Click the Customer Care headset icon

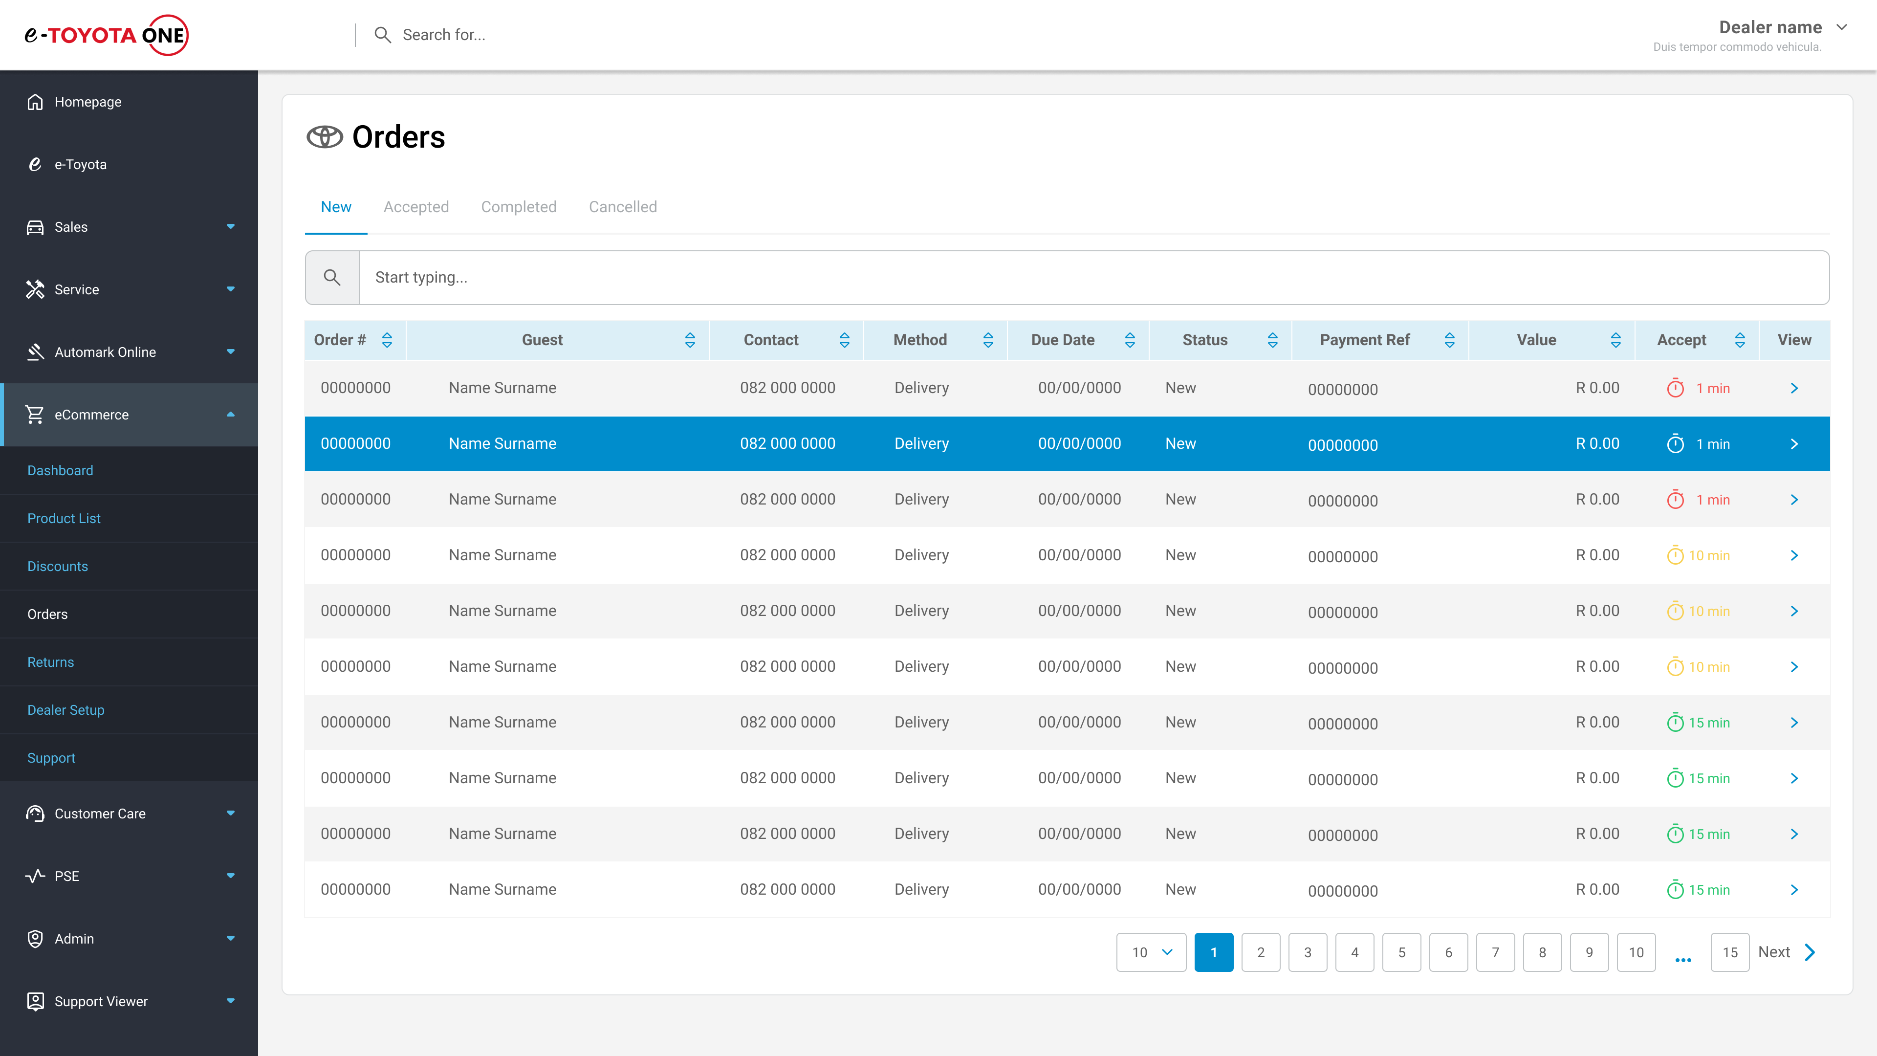coord(35,814)
